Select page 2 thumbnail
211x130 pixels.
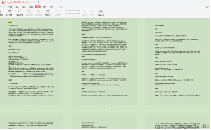tap(104, 61)
